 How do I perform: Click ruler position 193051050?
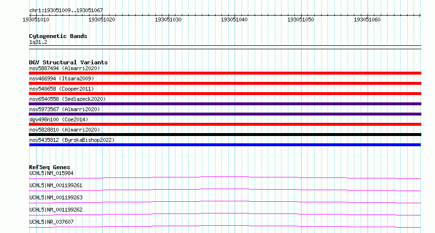301,19
